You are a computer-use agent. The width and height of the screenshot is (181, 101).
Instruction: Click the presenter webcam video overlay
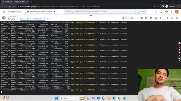tap(160, 85)
